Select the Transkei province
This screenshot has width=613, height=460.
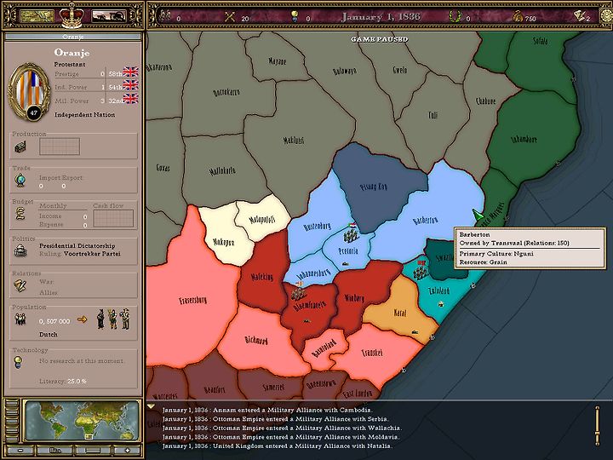click(372, 354)
